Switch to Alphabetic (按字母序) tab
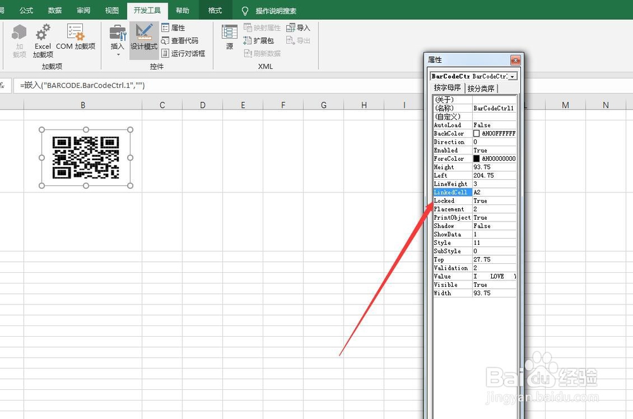This screenshot has height=419, width=633. [x=448, y=88]
